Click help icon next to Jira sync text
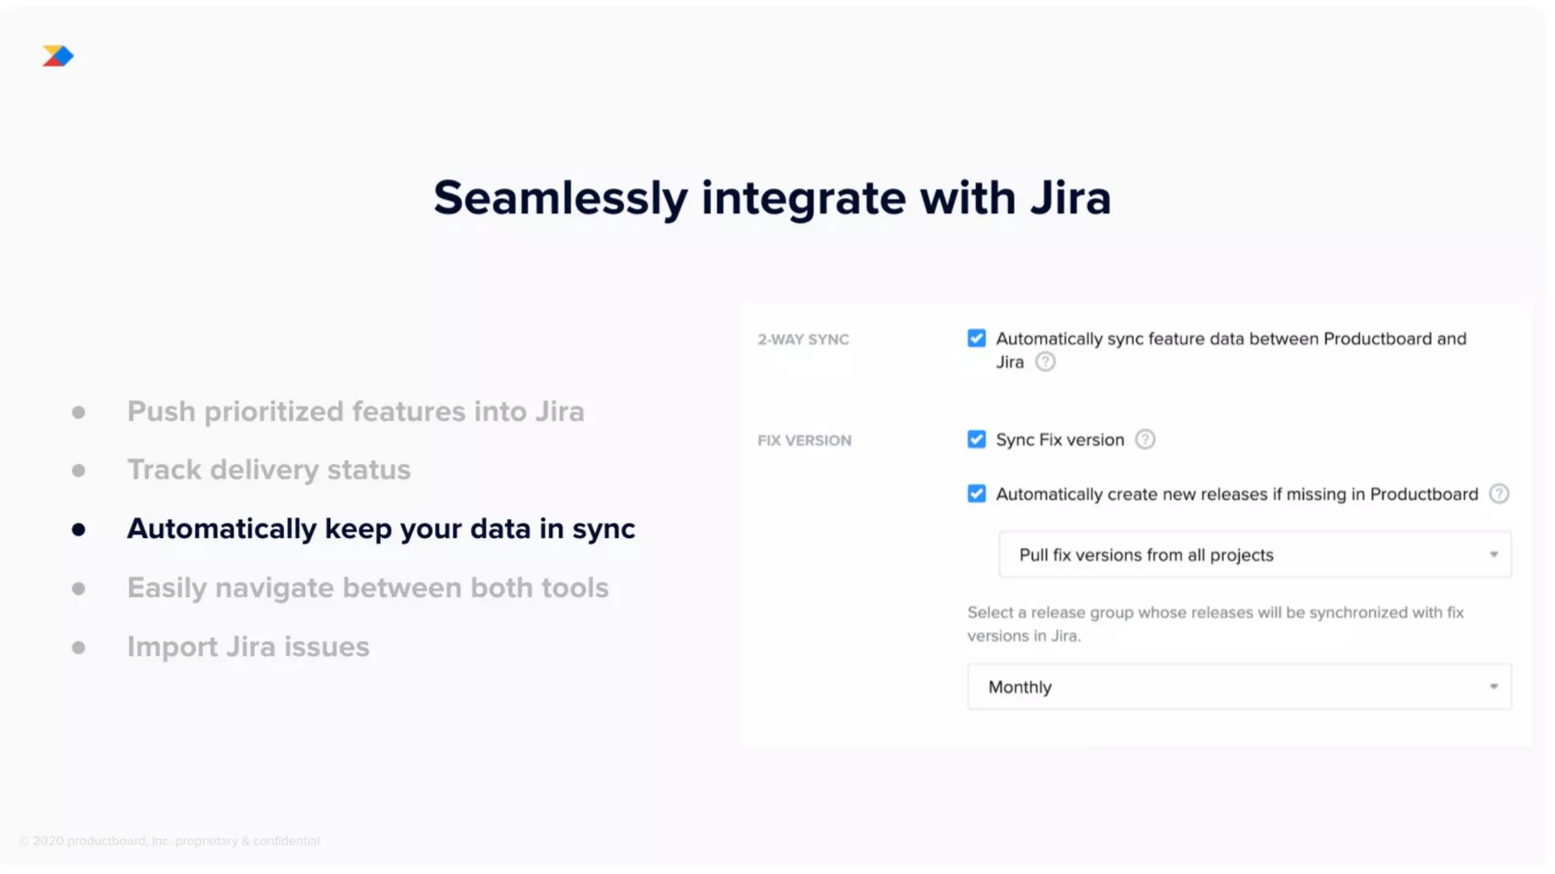This screenshot has width=1555, height=874. [1046, 362]
